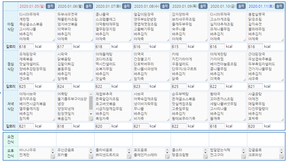Select 출력 for 2020.01.10 (금)
This screenshot has height=162, width=286.
click(x=241, y=6)
